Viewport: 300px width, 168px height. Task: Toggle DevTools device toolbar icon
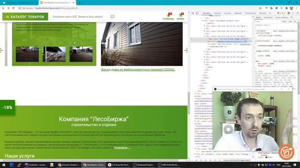coord(197,13)
